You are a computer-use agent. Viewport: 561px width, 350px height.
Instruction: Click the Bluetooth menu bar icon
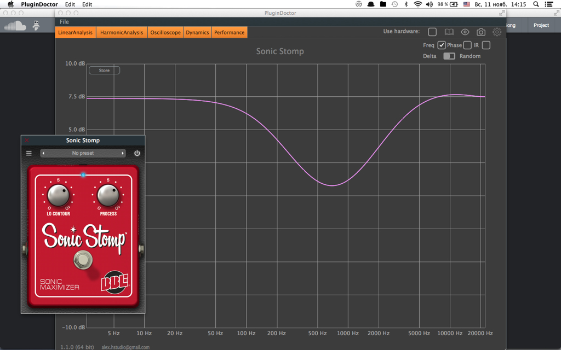point(406,4)
